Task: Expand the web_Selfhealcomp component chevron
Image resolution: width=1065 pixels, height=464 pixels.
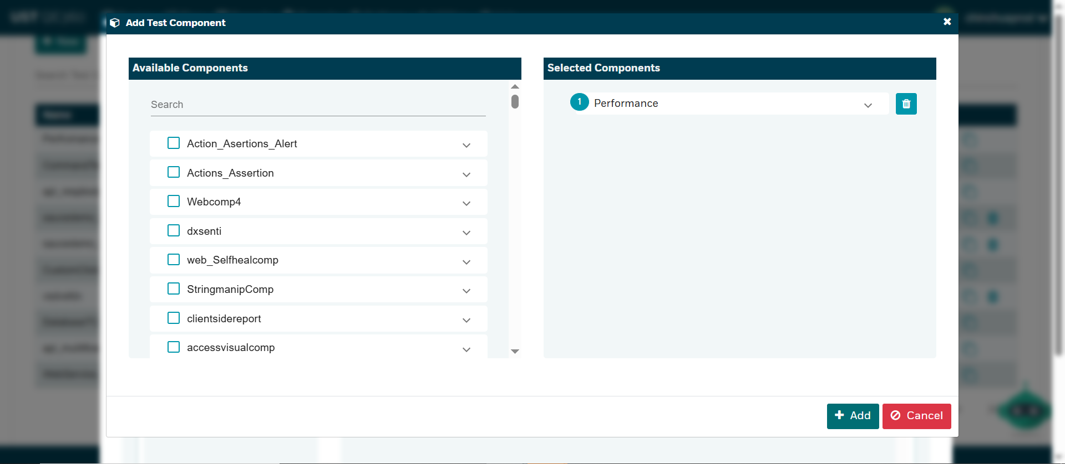Action: point(466,262)
